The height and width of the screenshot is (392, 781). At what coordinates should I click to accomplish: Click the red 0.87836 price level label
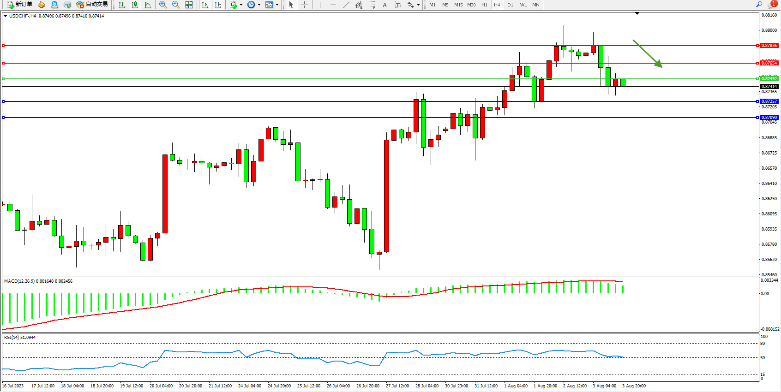(x=769, y=46)
